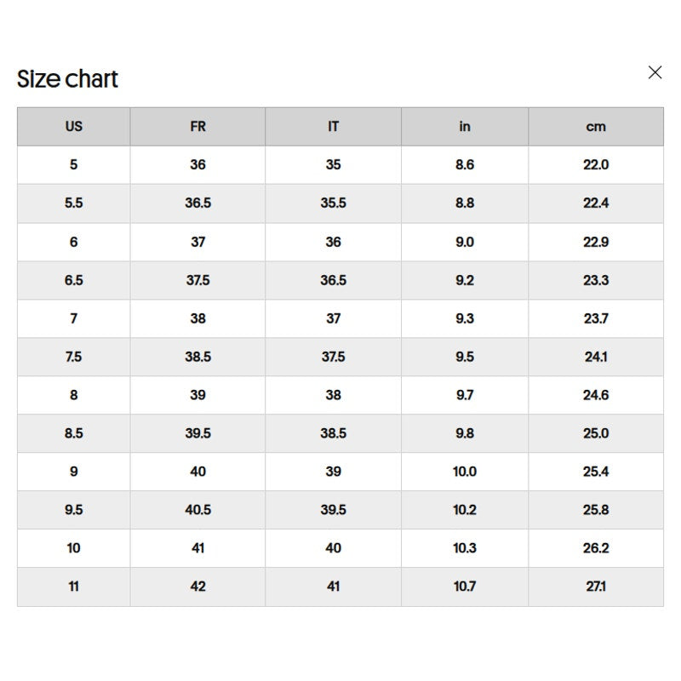Screen dimensions: 681x681
Task: Click the 22.9 cm cell
Action: pyautogui.click(x=596, y=242)
